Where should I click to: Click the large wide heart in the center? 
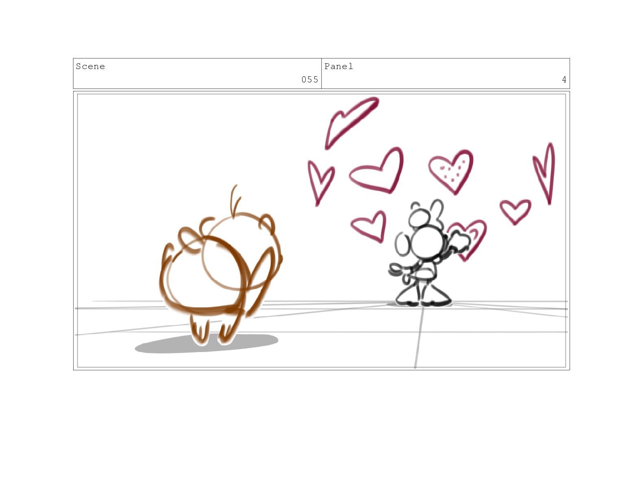377,171
